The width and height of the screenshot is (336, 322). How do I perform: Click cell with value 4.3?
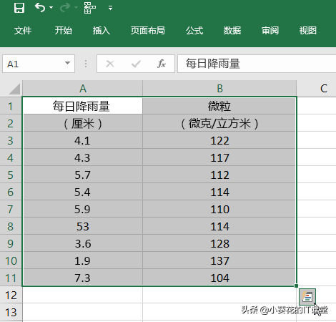tap(83, 157)
